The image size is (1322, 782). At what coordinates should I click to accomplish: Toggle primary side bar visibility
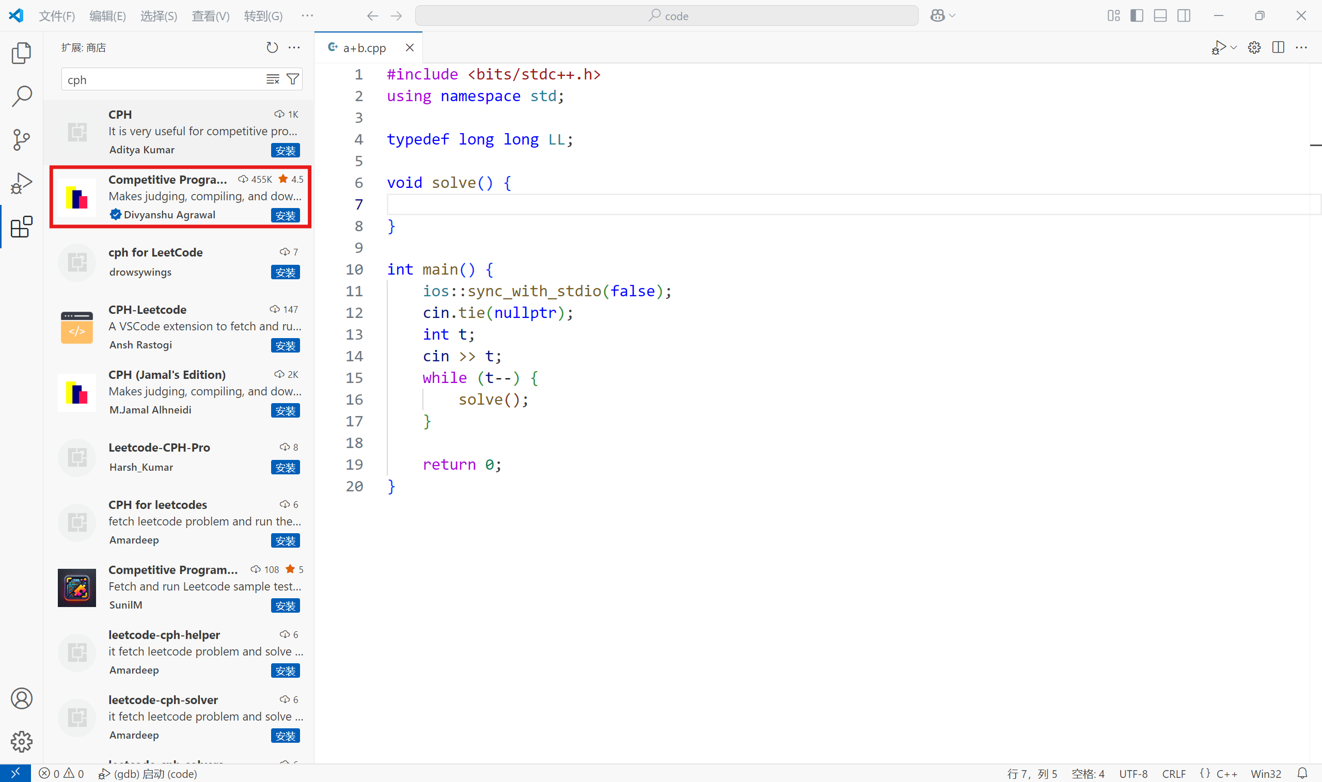coord(1137,16)
